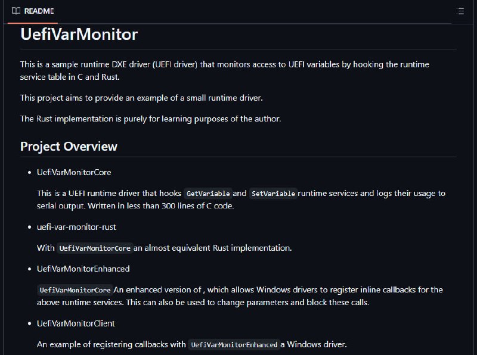
Task: Click UefiVarMonitorClient bullet item
Action: [76, 323]
